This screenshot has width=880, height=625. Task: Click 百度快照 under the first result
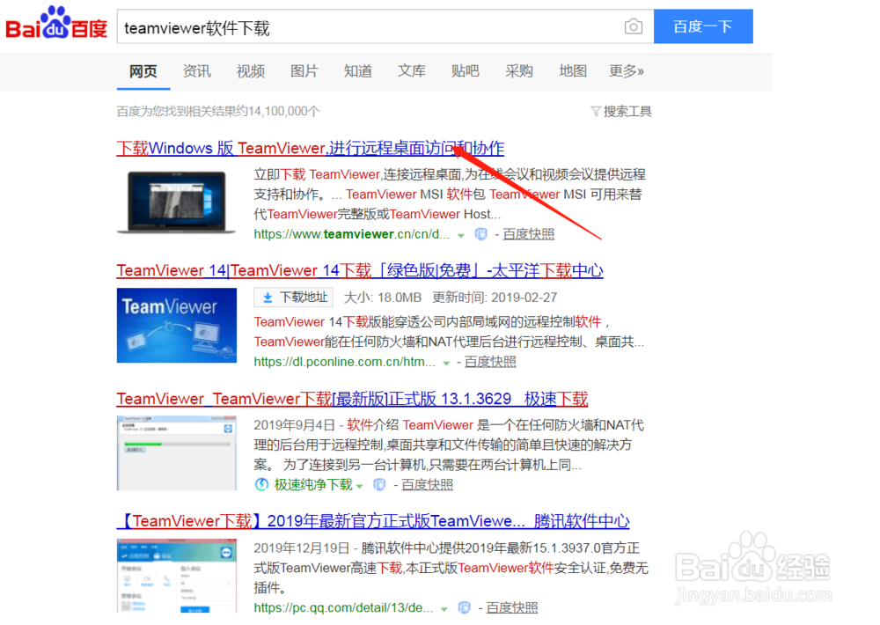528,234
